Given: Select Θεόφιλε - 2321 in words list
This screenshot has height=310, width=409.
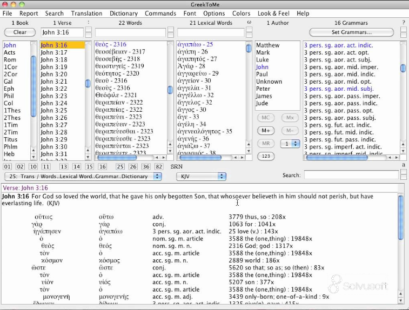Looking at the screenshot, I should [116, 95].
